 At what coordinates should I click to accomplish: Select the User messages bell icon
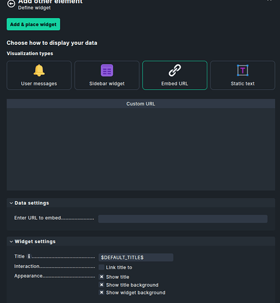coord(39,70)
